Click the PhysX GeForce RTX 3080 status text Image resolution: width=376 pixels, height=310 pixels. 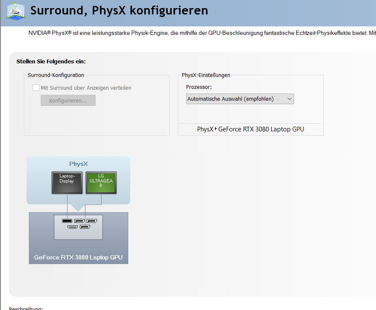[251, 129]
